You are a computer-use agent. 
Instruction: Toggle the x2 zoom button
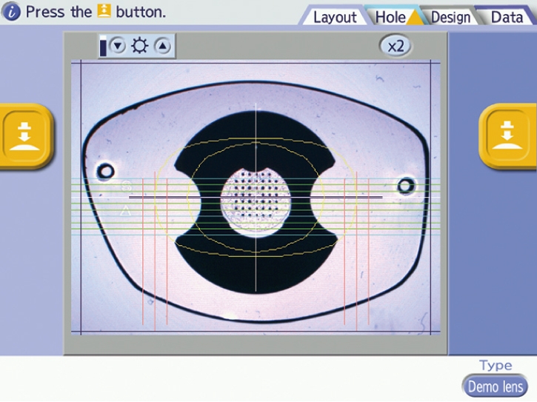coord(396,46)
